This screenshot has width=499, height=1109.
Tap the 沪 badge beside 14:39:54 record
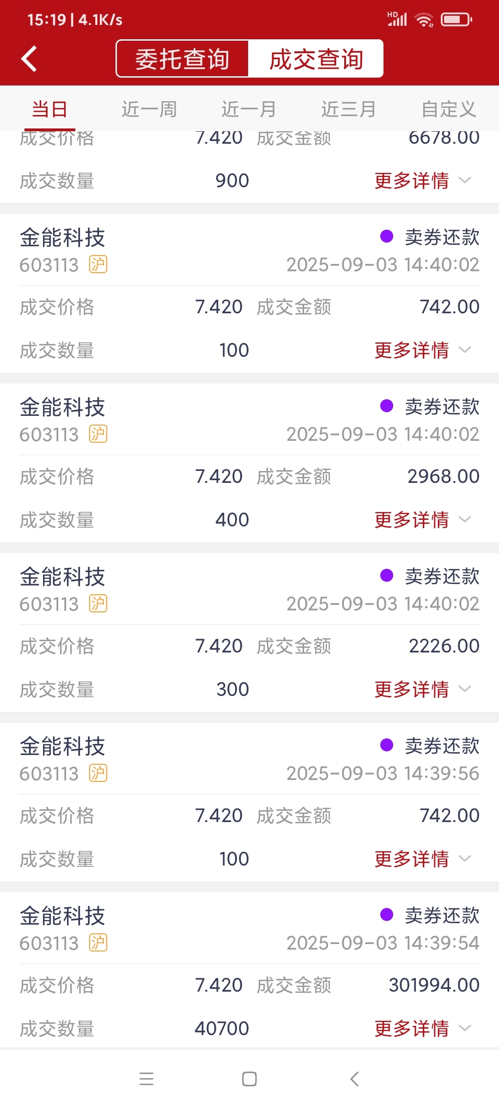[x=98, y=943]
